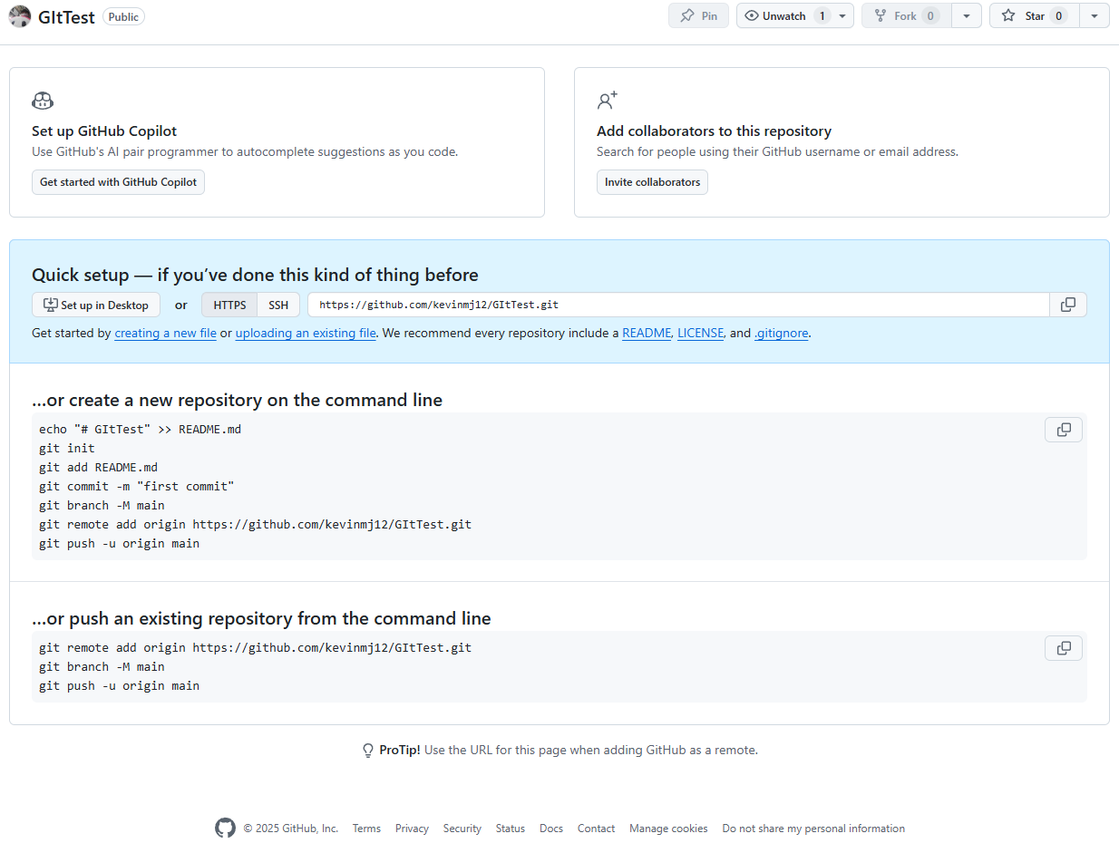Open the uploading an existing file link
Screen dimensions: 1119x853
[x=306, y=333]
